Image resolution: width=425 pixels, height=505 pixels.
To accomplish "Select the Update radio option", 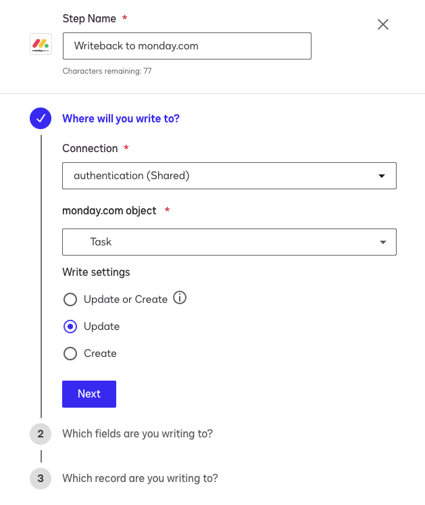I will [x=70, y=327].
